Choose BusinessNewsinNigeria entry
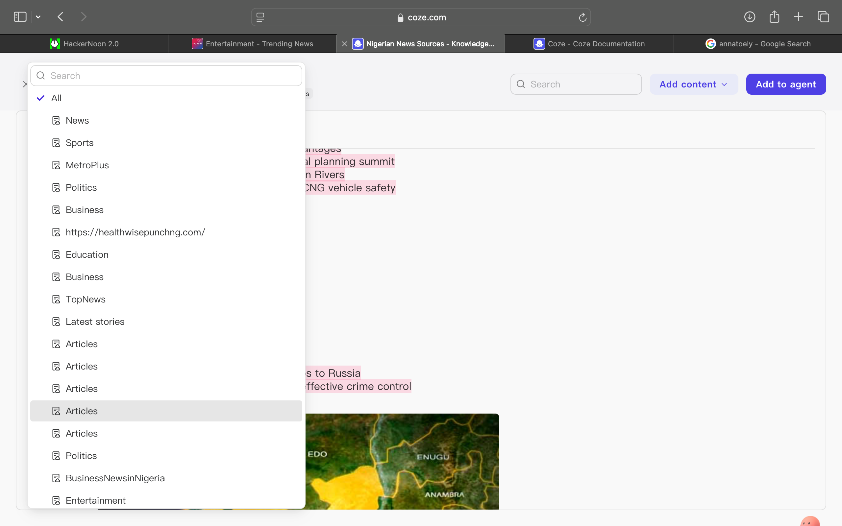The width and height of the screenshot is (842, 526). tap(166, 478)
